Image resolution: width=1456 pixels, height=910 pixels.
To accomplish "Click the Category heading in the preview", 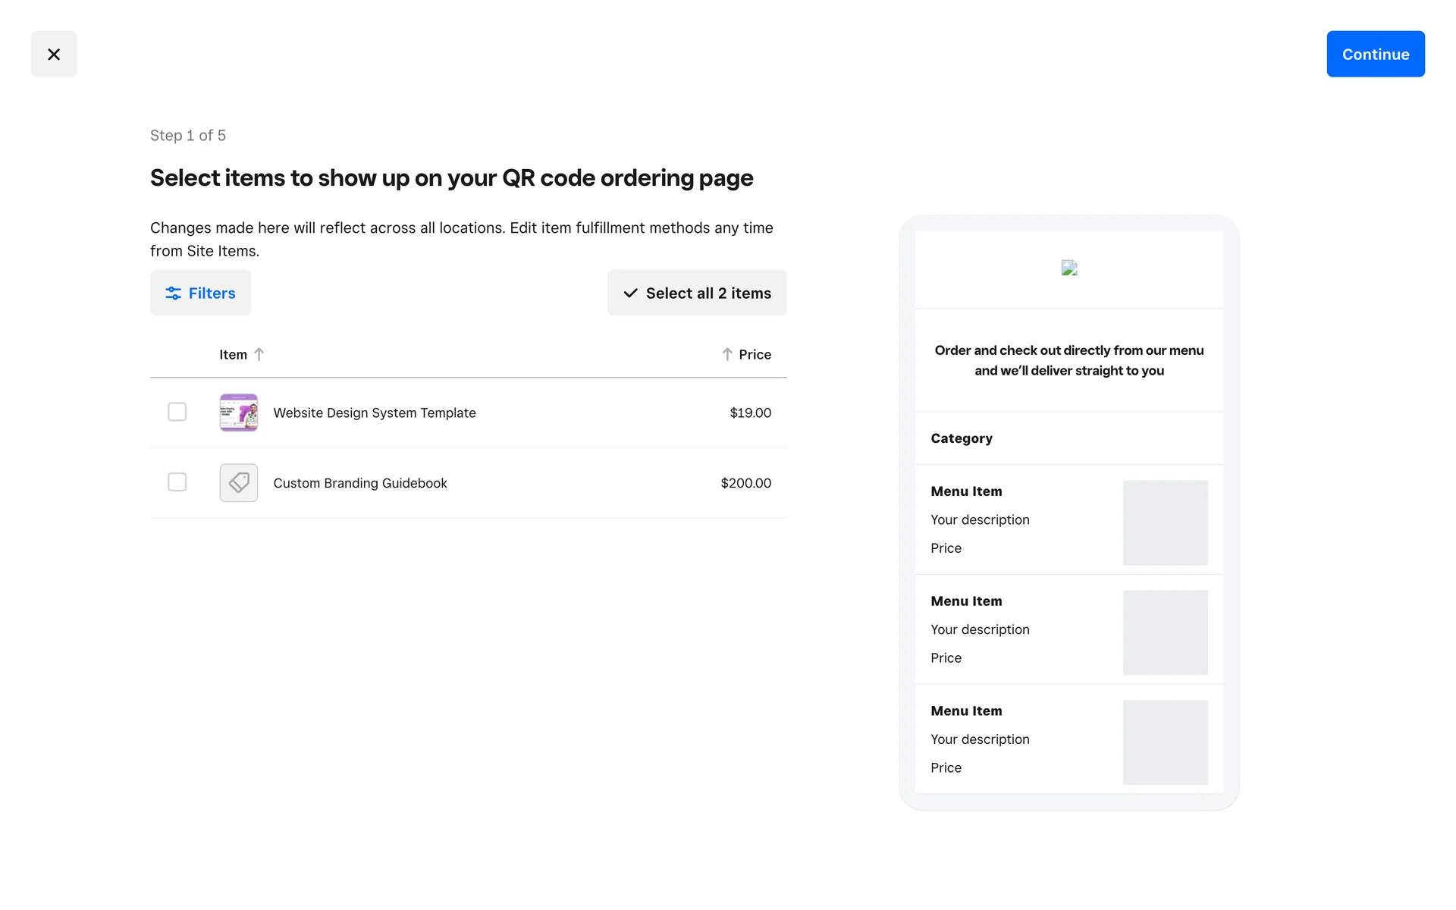I will (x=961, y=438).
